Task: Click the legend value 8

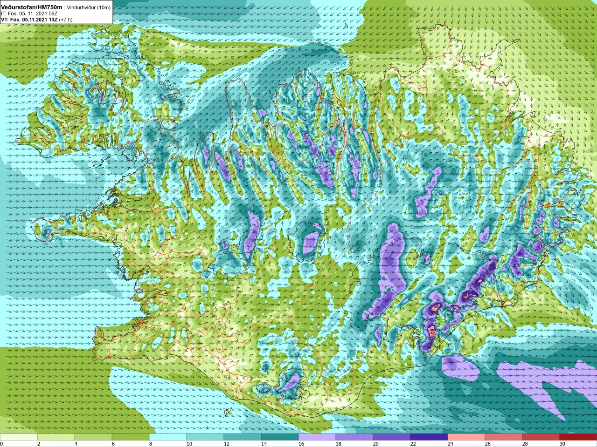Action: pyautogui.click(x=151, y=444)
